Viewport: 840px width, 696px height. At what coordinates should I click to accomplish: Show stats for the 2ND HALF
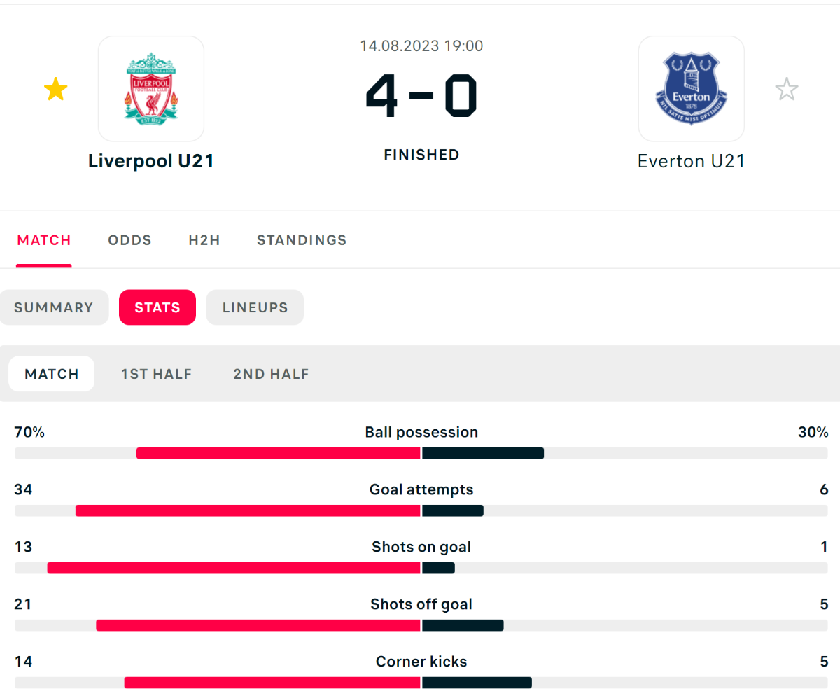tap(272, 374)
